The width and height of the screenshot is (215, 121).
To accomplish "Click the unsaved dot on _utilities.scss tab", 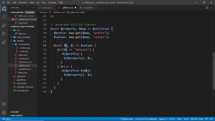I will pyautogui.click(x=75, y=8).
